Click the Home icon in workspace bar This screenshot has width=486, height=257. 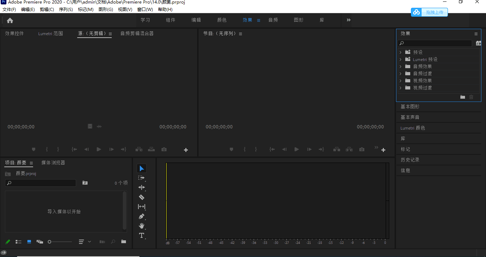click(x=10, y=20)
